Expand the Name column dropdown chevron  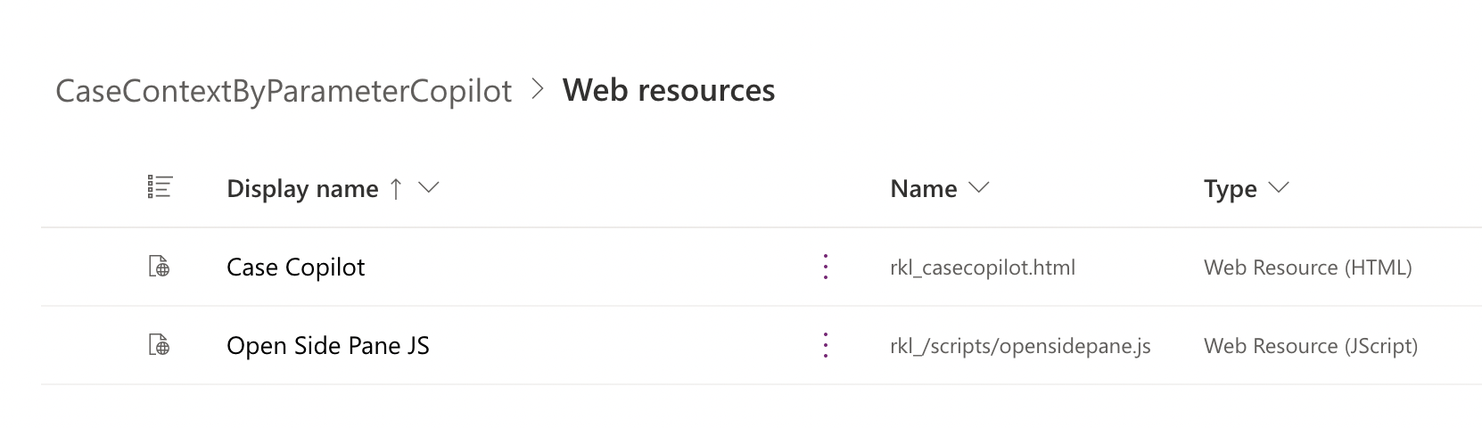[978, 188]
